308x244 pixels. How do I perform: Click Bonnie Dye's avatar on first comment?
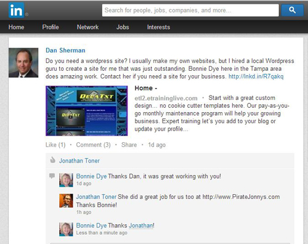(66, 180)
